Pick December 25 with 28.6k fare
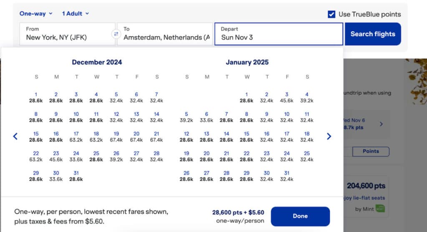 [96, 156]
